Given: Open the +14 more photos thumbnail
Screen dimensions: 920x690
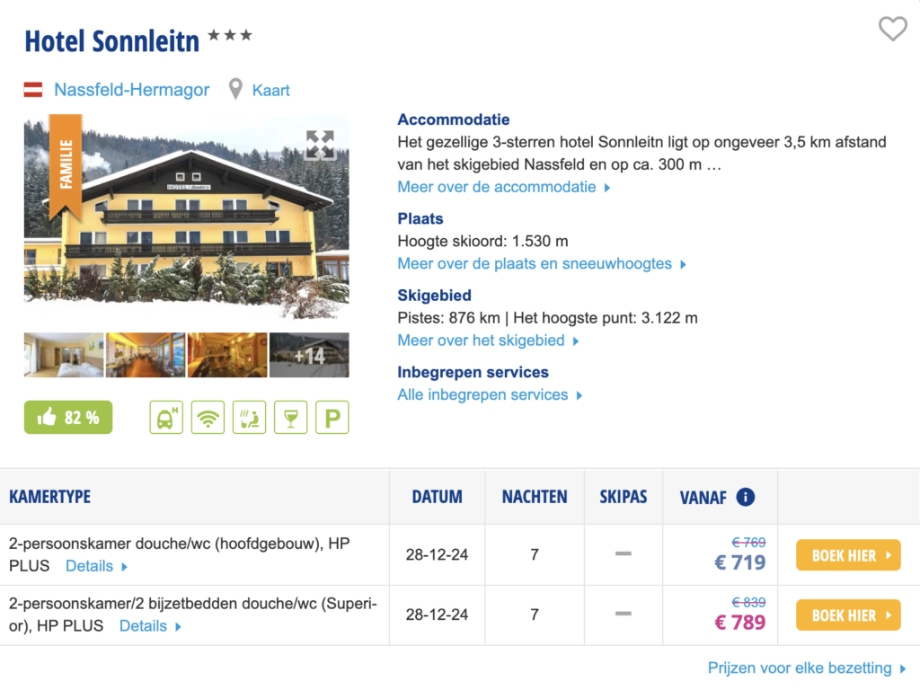Looking at the screenshot, I should coord(309,355).
